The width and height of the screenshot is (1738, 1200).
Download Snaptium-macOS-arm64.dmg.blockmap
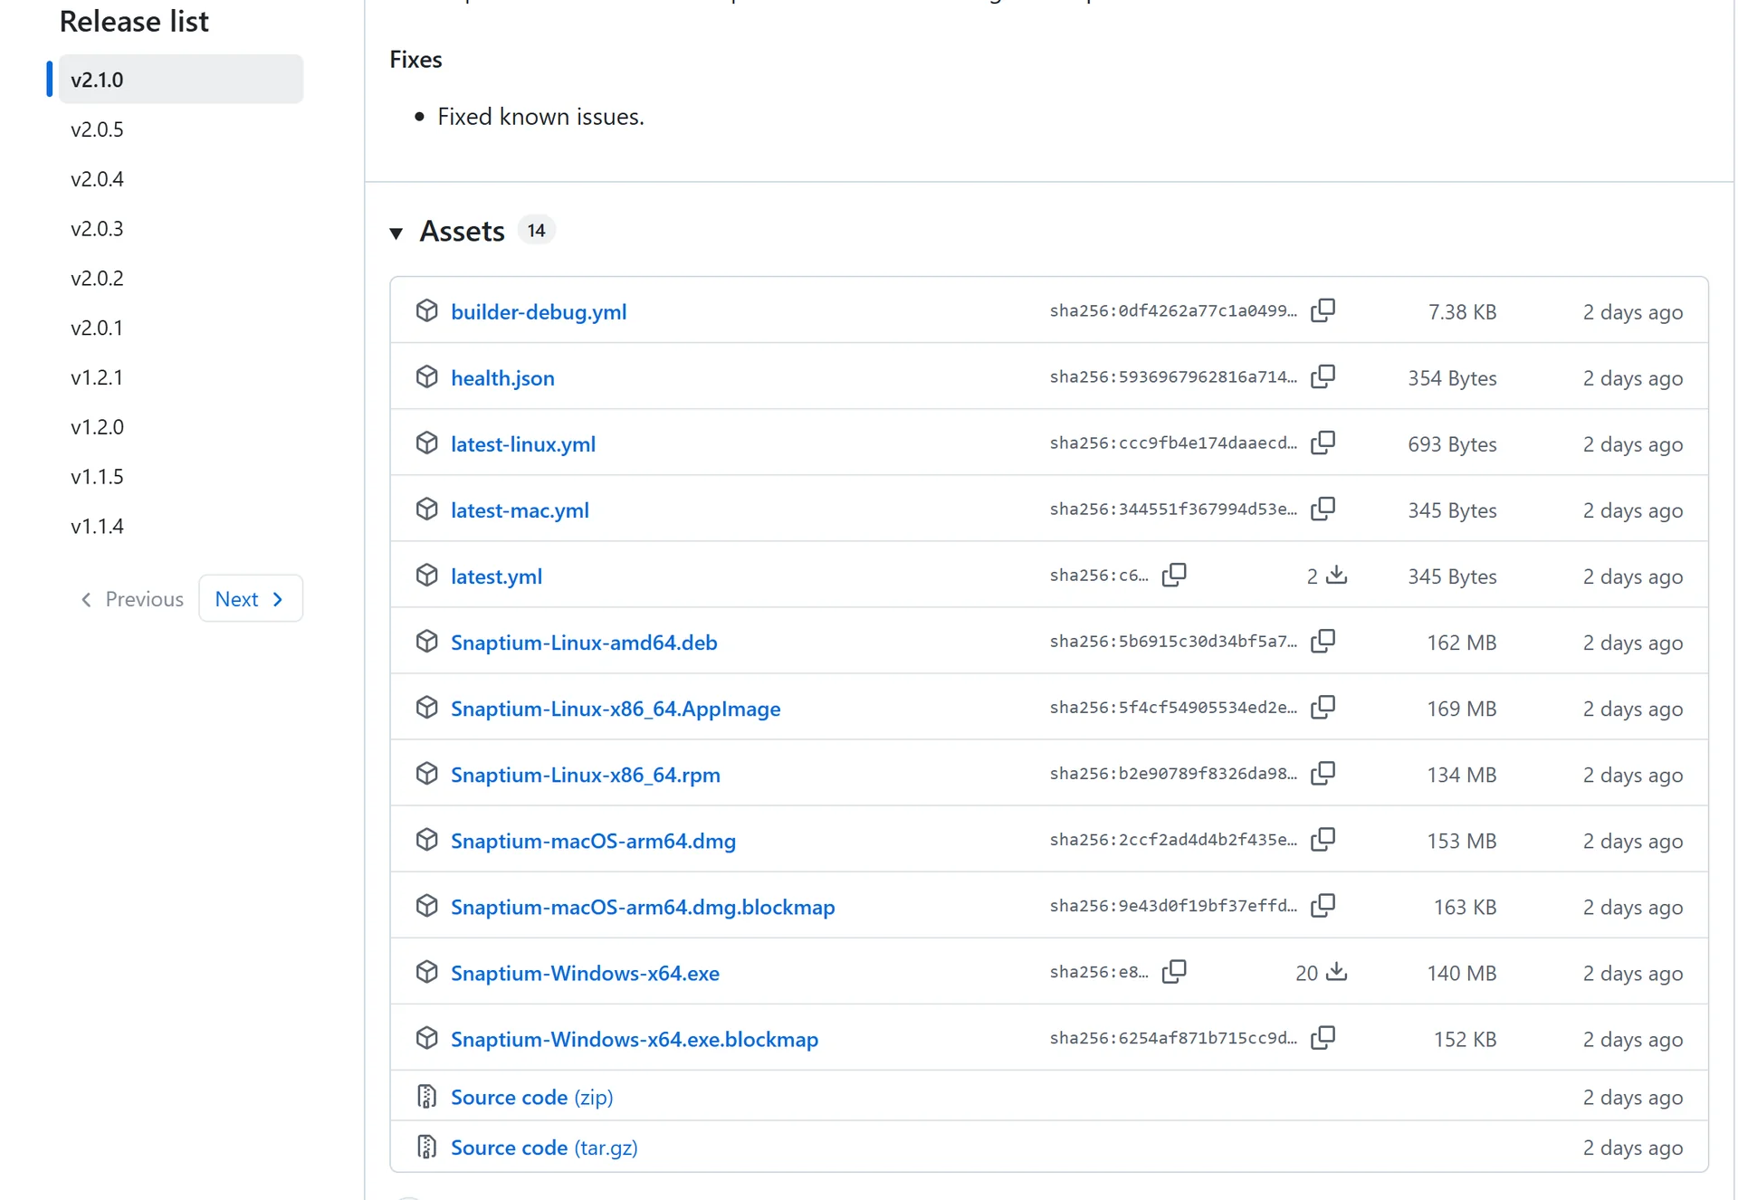point(643,906)
